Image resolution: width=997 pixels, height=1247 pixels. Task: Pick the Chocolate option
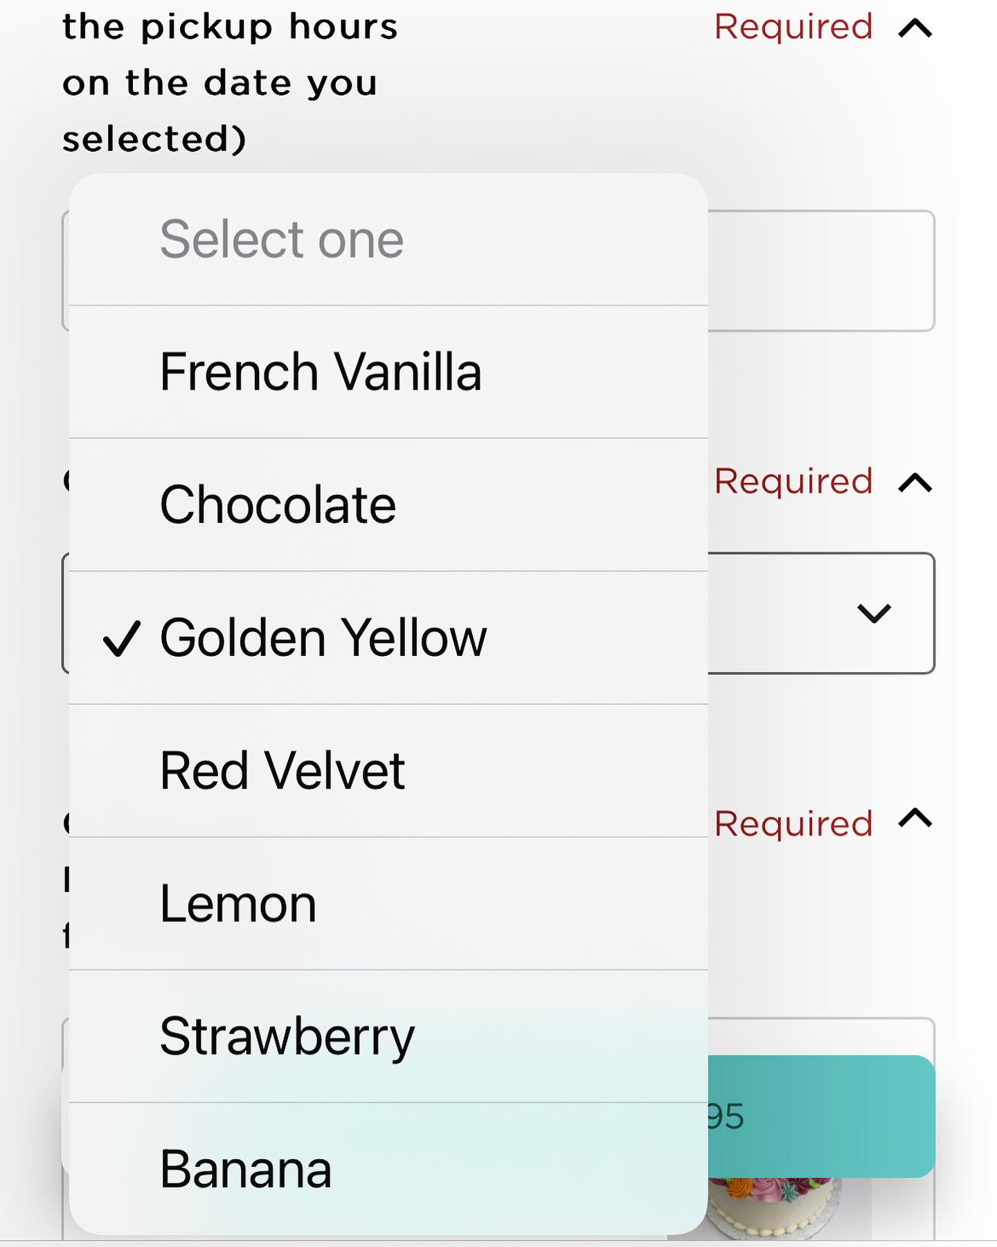pyautogui.click(x=278, y=505)
